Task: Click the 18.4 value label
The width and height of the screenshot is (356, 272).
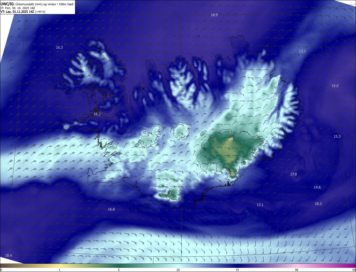Action: [x=8, y=256]
